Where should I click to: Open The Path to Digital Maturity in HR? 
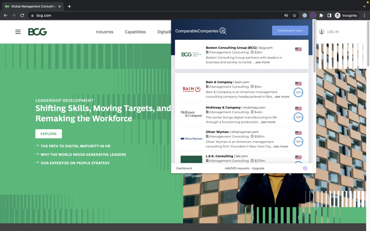(75, 146)
